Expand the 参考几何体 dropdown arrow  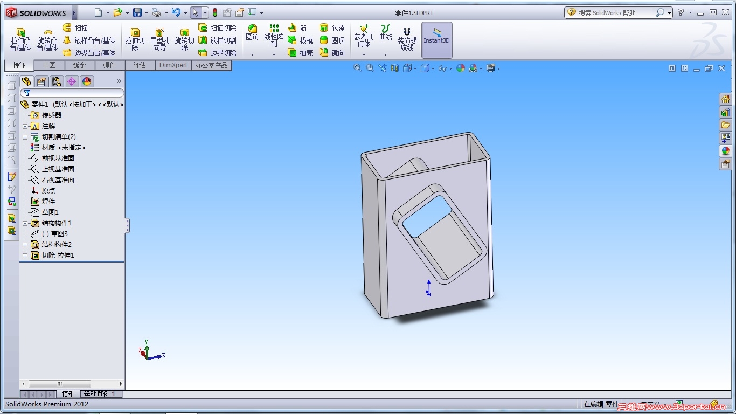click(364, 54)
